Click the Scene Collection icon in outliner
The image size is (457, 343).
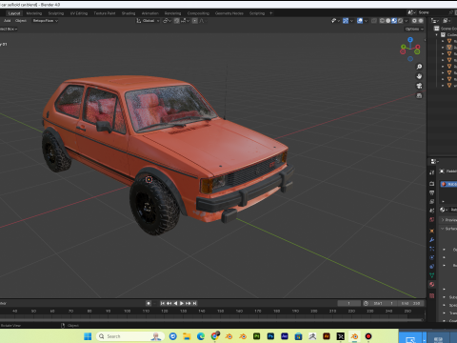(437, 29)
